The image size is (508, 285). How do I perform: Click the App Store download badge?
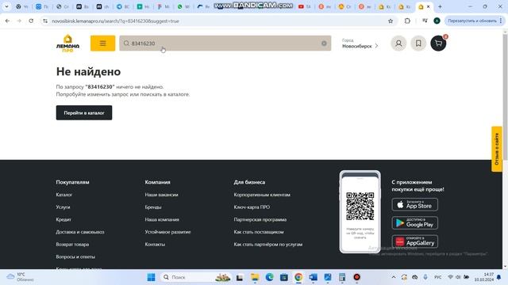414,204
